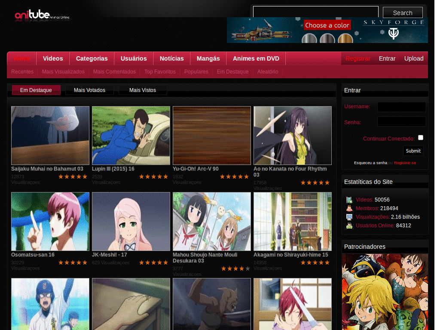Click the Senha password field
Screen dimensions: 440x330
402,122
